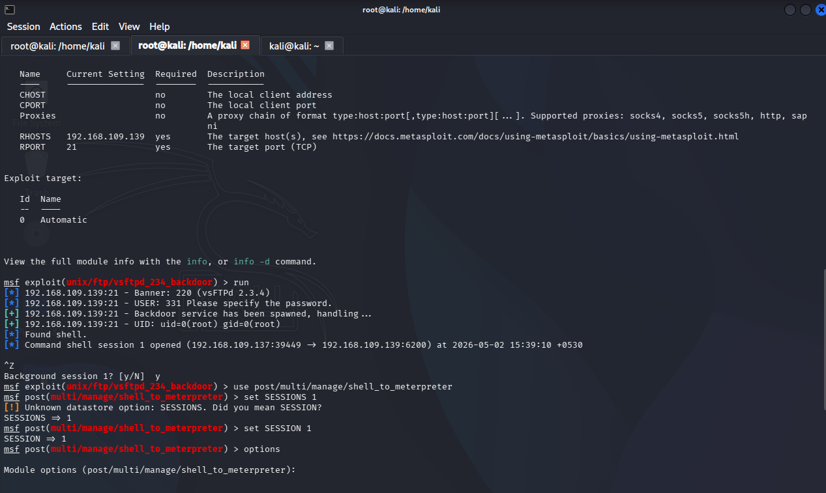
Task: Click the 'USER: 331 Please specify the password.' line
Action: (x=168, y=303)
